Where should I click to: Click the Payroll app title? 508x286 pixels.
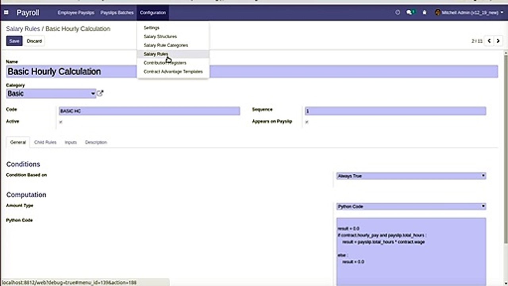(28, 13)
